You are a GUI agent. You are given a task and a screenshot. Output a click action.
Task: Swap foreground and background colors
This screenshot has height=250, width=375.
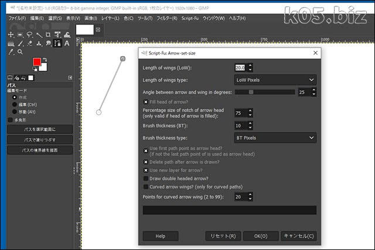point(45,60)
